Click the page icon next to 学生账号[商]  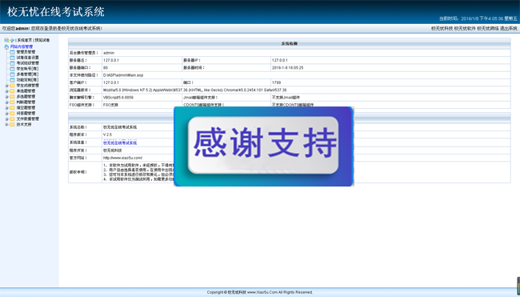[12, 69]
